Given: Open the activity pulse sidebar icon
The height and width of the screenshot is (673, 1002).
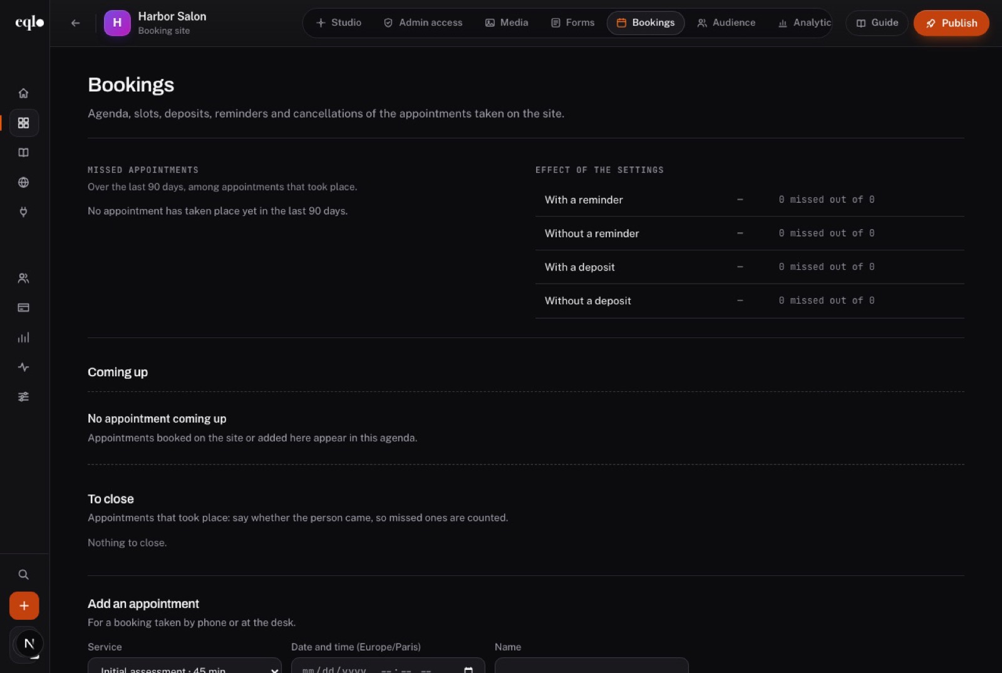Looking at the screenshot, I should [24, 367].
